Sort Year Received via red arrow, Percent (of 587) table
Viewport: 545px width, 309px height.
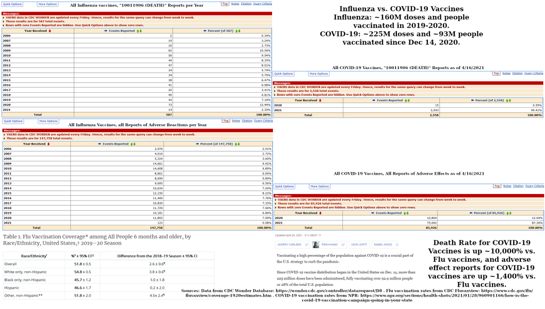click(x=50, y=31)
